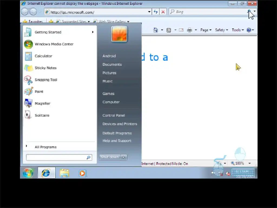
Task: Open Windows Explorer from taskbar
Action: [64, 173]
